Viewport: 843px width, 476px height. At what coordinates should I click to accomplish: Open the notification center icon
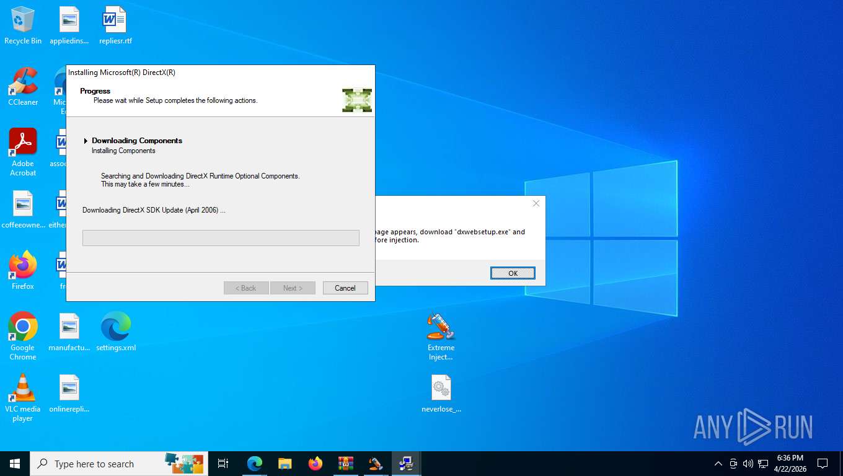(x=823, y=464)
